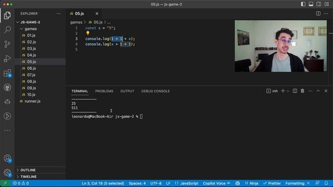
Task: Open the Run and Debug view
Action: coord(7,59)
